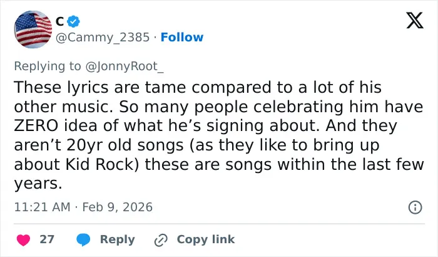The image size is (438, 257).
Task: Open the @Cammy_2385 handle link
Action: (x=103, y=37)
